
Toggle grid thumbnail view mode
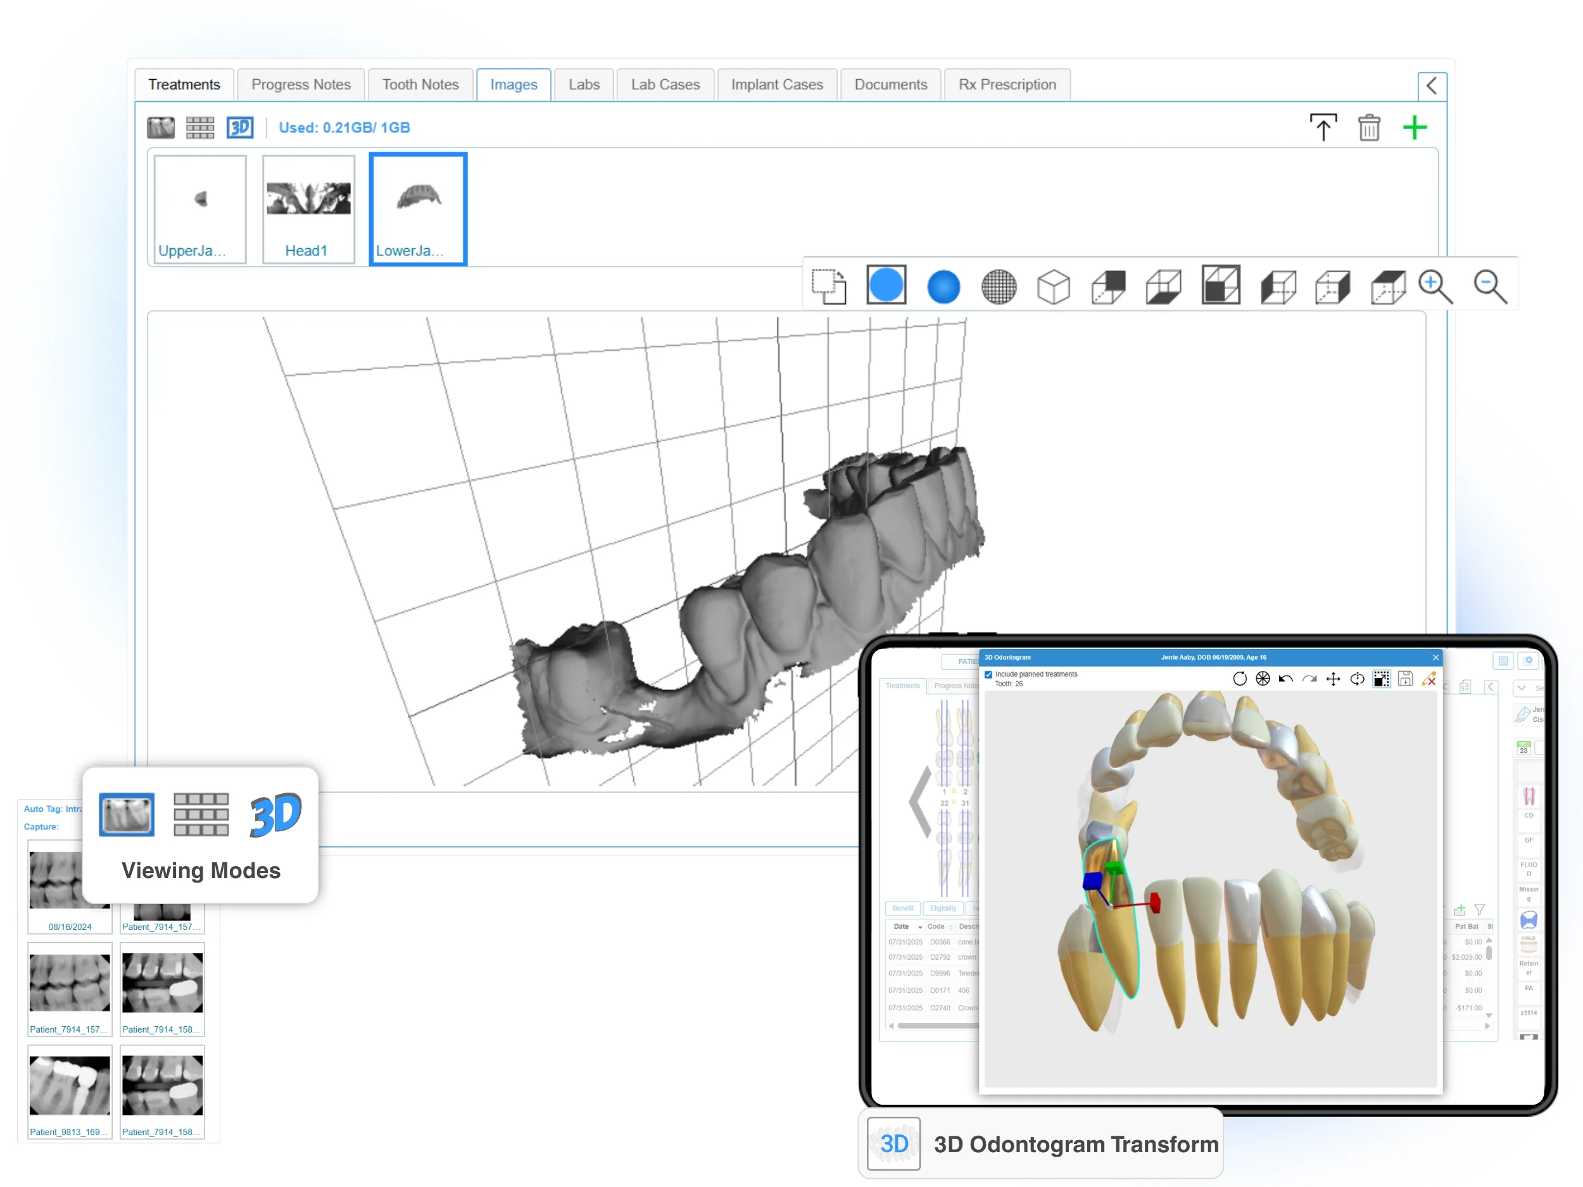tap(199, 127)
